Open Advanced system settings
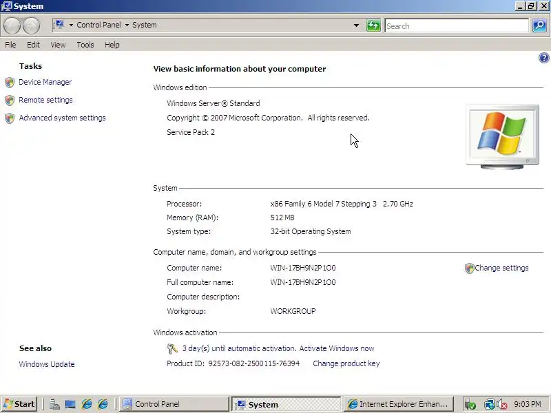The width and height of the screenshot is (551, 413). click(62, 118)
